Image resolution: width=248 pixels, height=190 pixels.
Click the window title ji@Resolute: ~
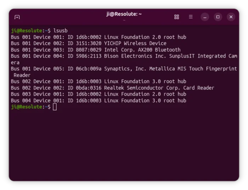click(x=124, y=14)
